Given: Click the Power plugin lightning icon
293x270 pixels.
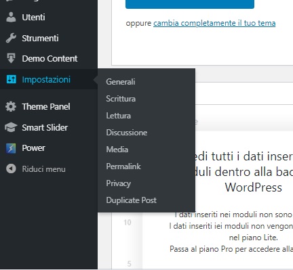Looking at the screenshot, I should (x=11, y=148).
